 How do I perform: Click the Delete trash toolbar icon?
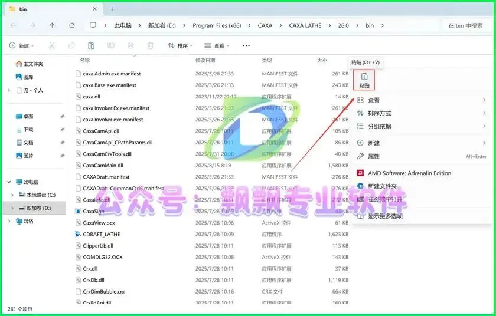(x=150, y=46)
